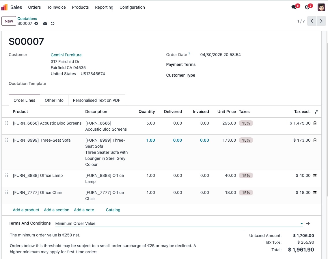This screenshot has width=328, height=259.
Task: Expand the Reporting menu
Action: point(104,7)
